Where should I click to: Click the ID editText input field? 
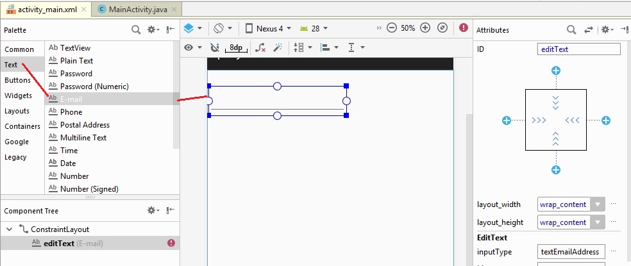pyautogui.click(x=578, y=49)
